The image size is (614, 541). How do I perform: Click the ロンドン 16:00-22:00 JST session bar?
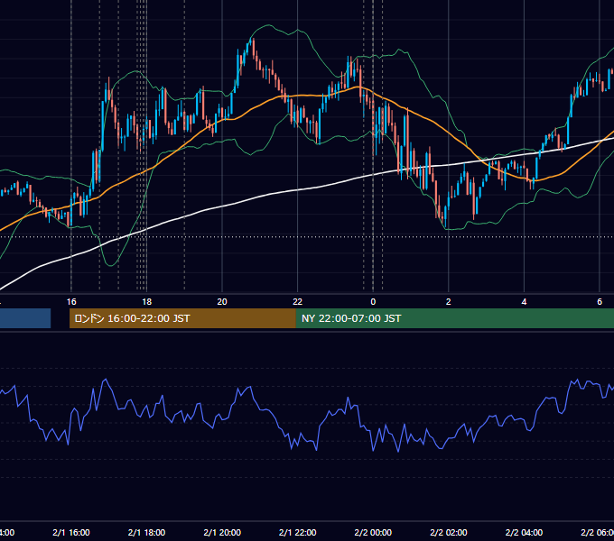tap(182, 318)
